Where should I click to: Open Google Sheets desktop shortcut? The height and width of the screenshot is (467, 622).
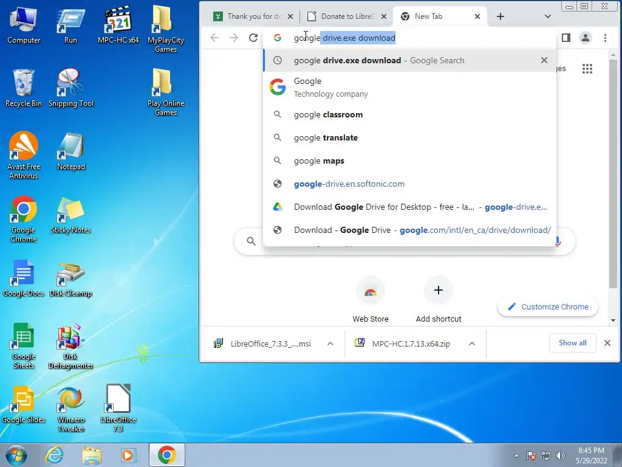point(24,345)
